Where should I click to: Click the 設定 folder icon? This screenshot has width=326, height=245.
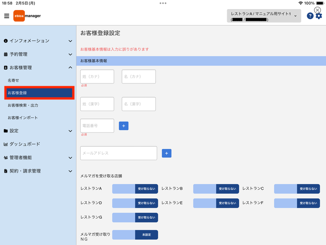5,131
